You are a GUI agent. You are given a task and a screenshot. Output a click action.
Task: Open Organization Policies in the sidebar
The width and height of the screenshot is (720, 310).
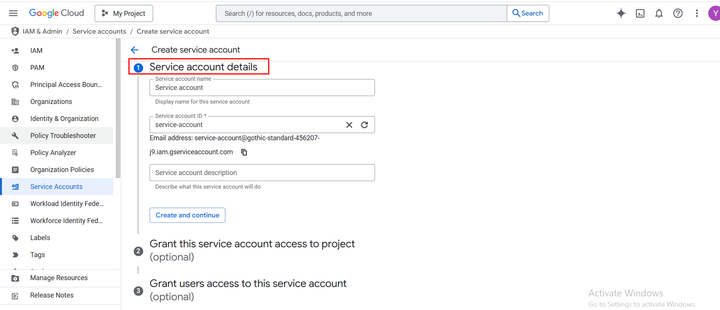(x=62, y=170)
